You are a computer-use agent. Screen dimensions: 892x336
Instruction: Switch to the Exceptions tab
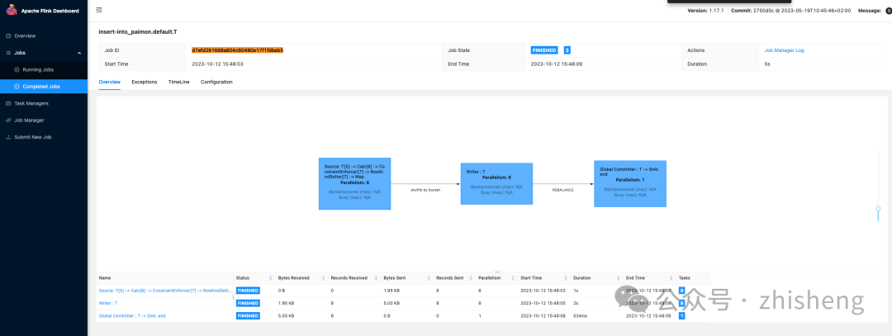click(145, 82)
